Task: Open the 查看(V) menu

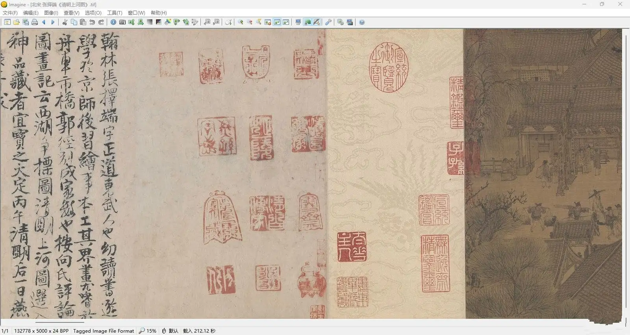Action: [x=72, y=13]
